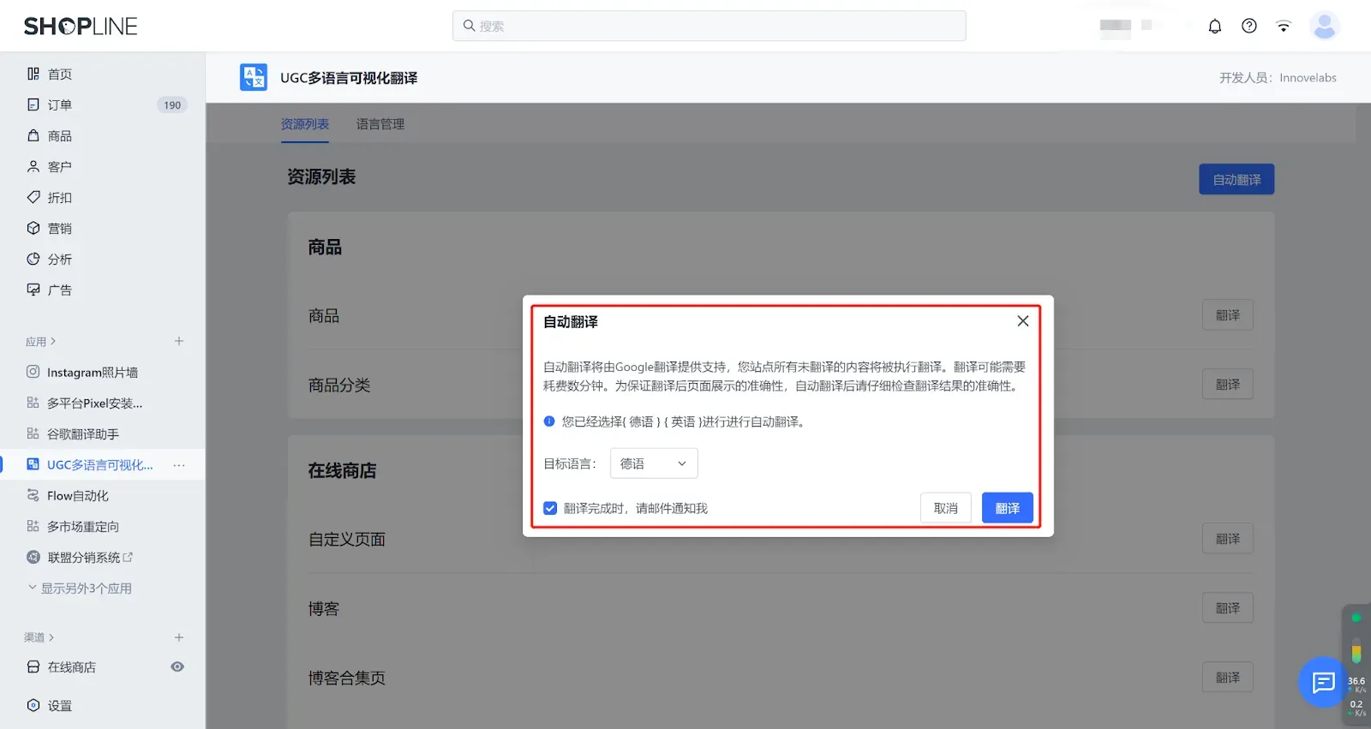
Task: Open the 目标语言 dropdown showing 德语
Action: coord(653,463)
